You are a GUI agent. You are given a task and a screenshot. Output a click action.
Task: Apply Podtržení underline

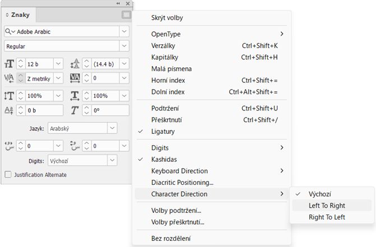click(x=211, y=108)
